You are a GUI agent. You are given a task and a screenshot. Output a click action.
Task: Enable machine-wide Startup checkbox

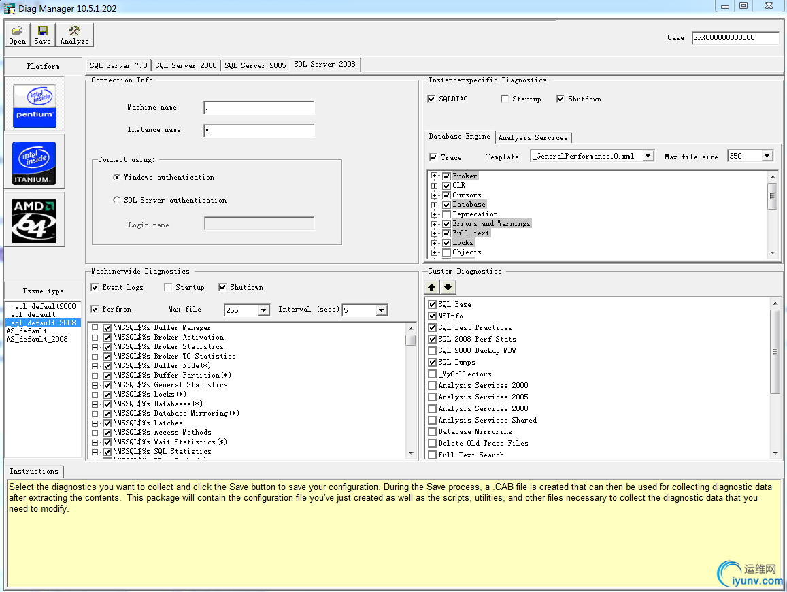click(167, 287)
